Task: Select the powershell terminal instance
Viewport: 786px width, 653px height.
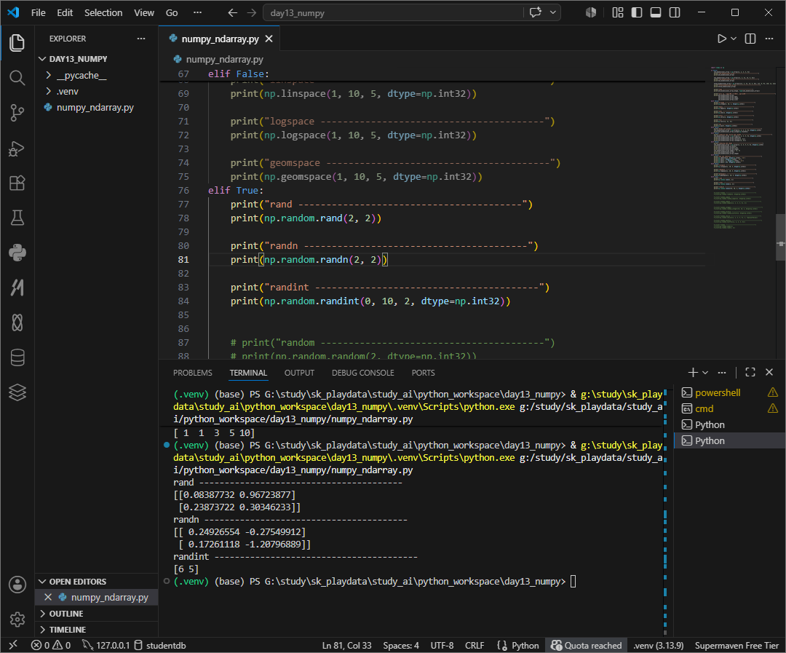Action: (729, 392)
